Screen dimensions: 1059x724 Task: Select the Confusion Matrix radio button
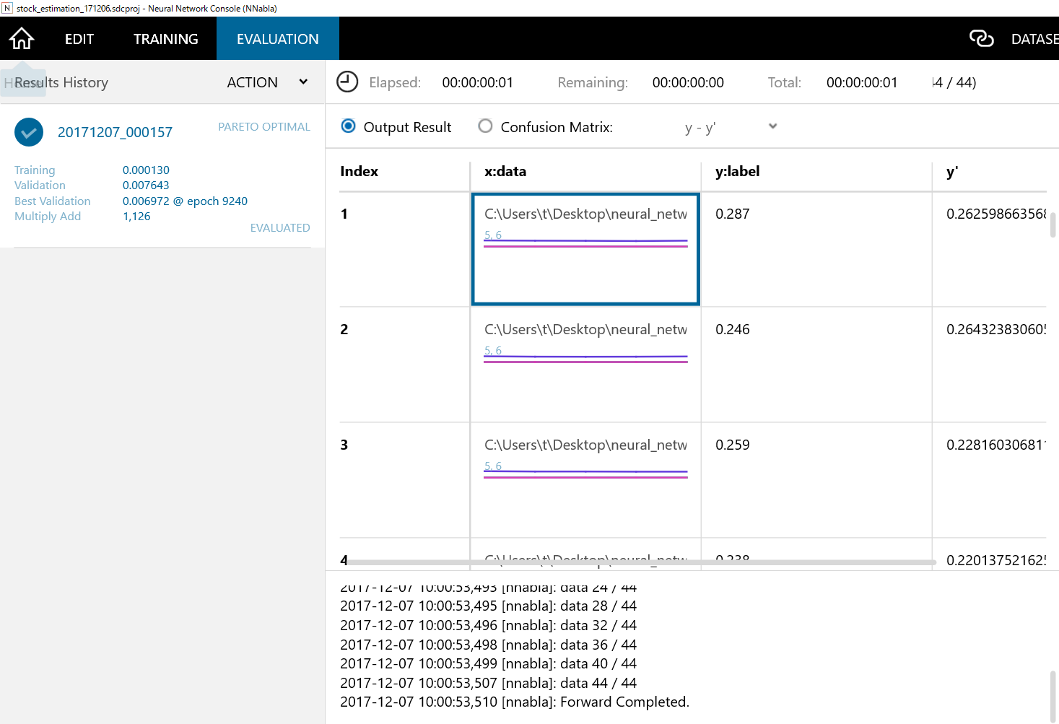coord(485,126)
